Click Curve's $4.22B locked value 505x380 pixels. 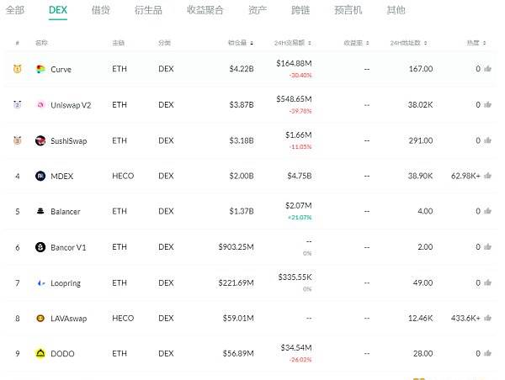click(x=242, y=69)
